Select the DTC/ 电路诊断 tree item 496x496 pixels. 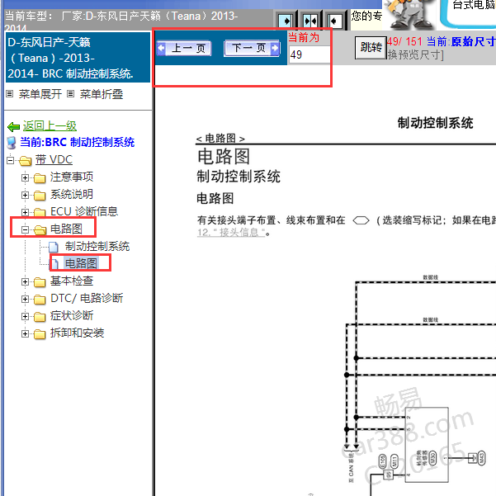[87, 298]
